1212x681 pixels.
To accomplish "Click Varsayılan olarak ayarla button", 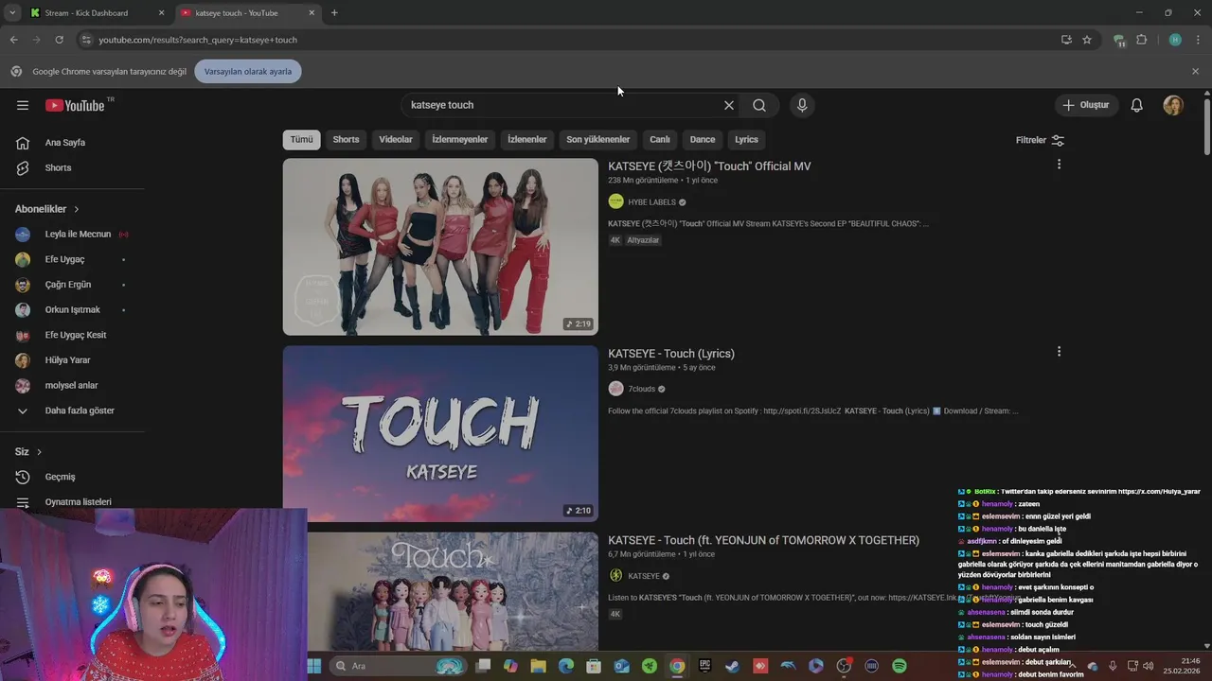I will tap(248, 71).
